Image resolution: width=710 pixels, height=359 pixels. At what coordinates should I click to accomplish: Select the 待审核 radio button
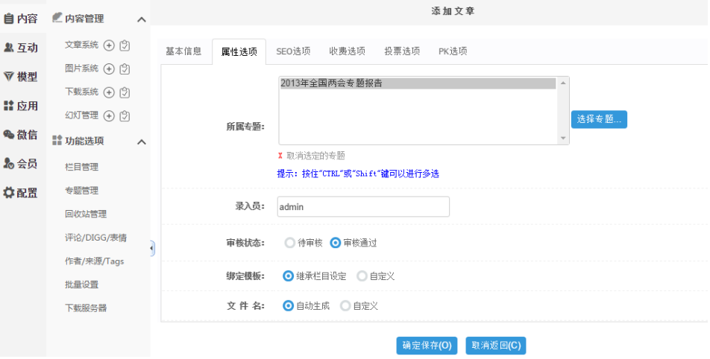coord(289,243)
